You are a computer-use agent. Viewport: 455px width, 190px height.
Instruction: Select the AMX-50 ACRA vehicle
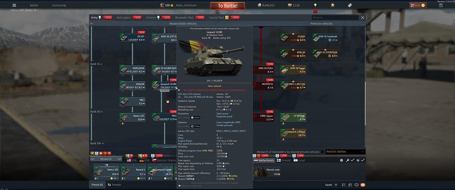click(263, 70)
